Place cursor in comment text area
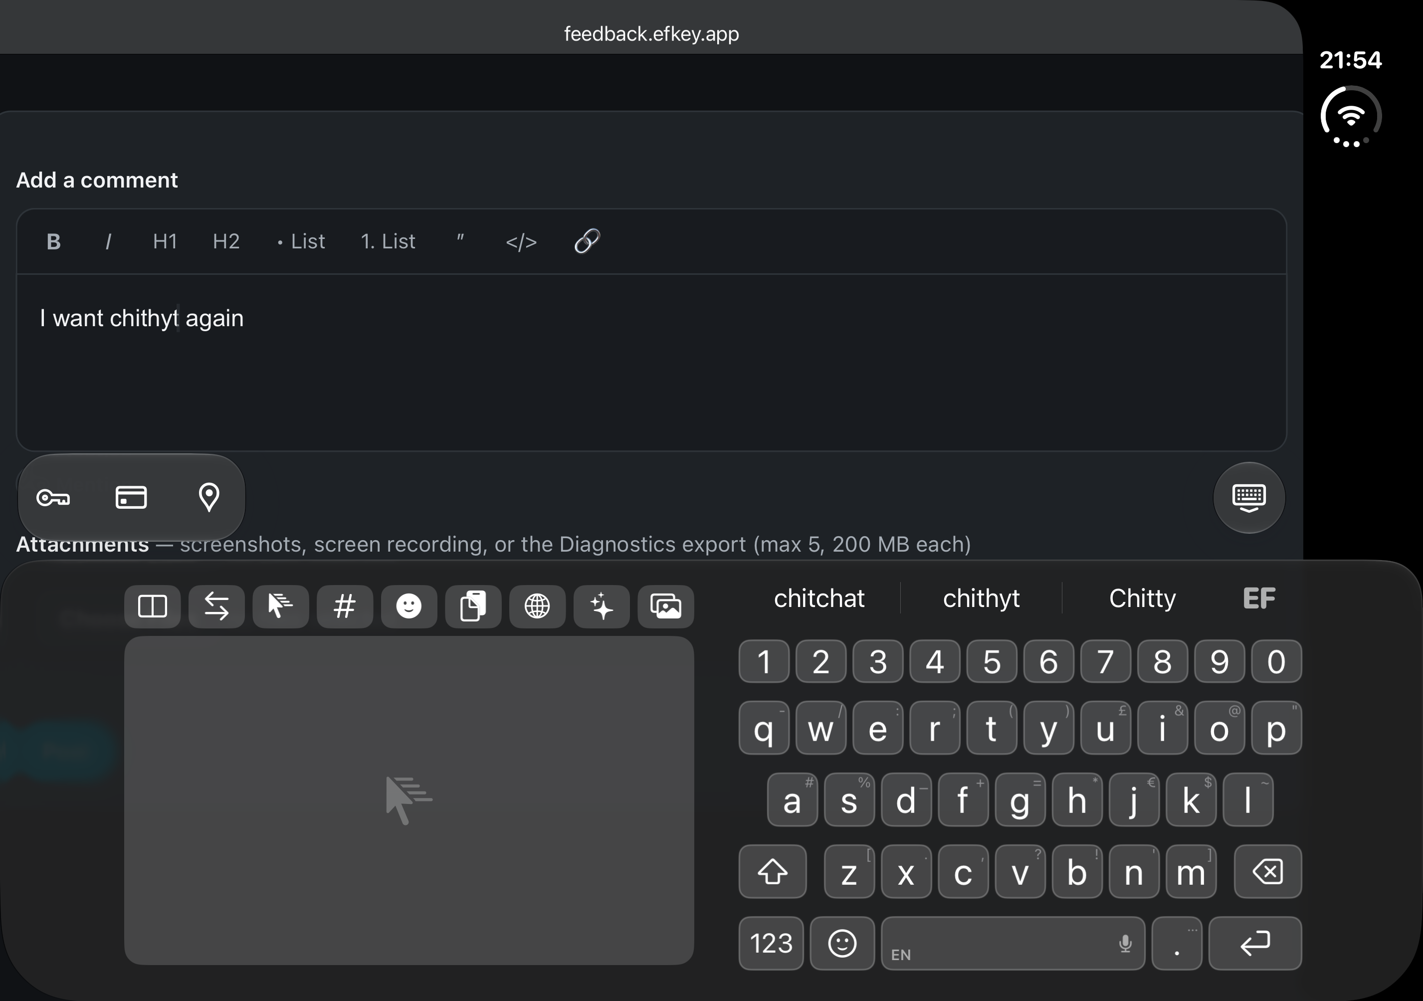This screenshot has width=1423, height=1001. [x=651, y=363]
